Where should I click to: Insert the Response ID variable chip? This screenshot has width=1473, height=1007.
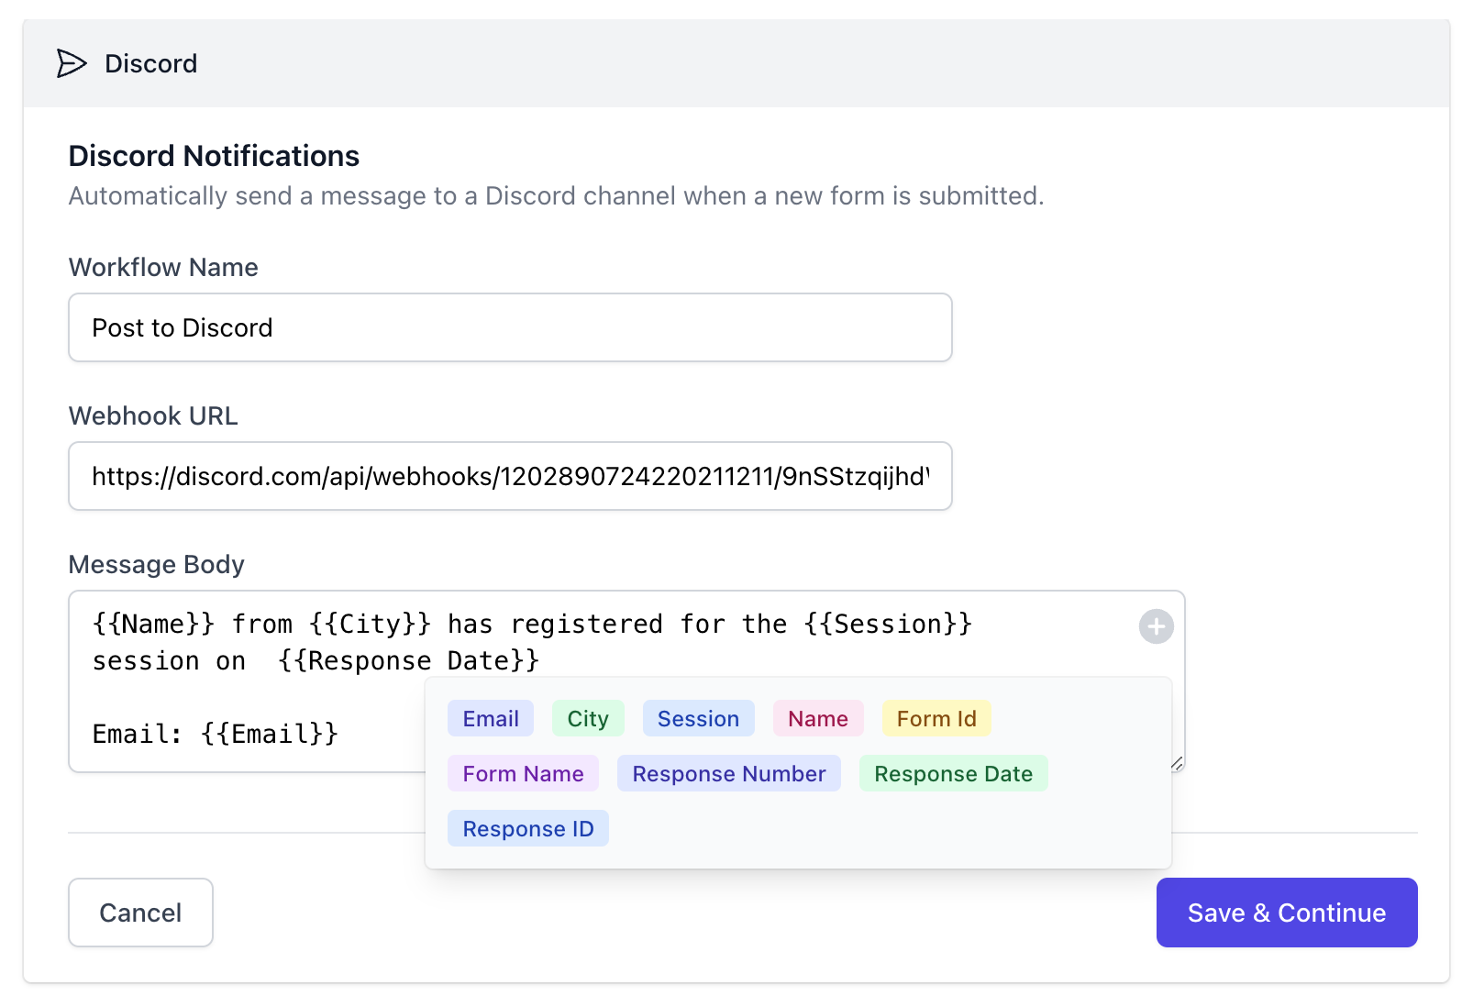coord(527,828)
